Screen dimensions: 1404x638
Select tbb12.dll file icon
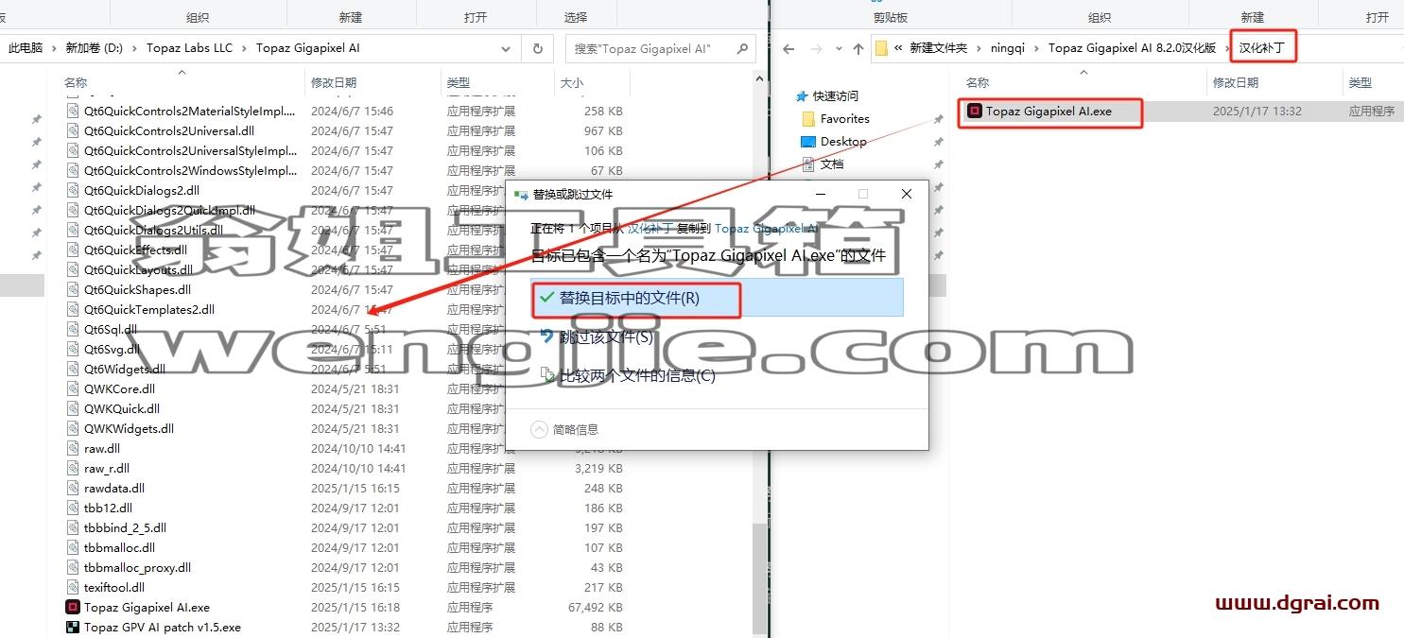coord(73,508)
